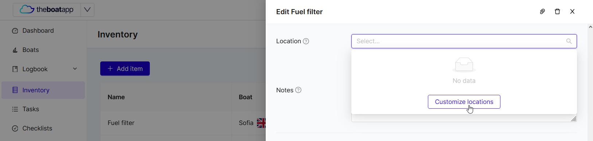Image resolution: width=593 pixels, height=141 pixels.
Task: Click the paperclip attachment icon
Action: [542, 12]
